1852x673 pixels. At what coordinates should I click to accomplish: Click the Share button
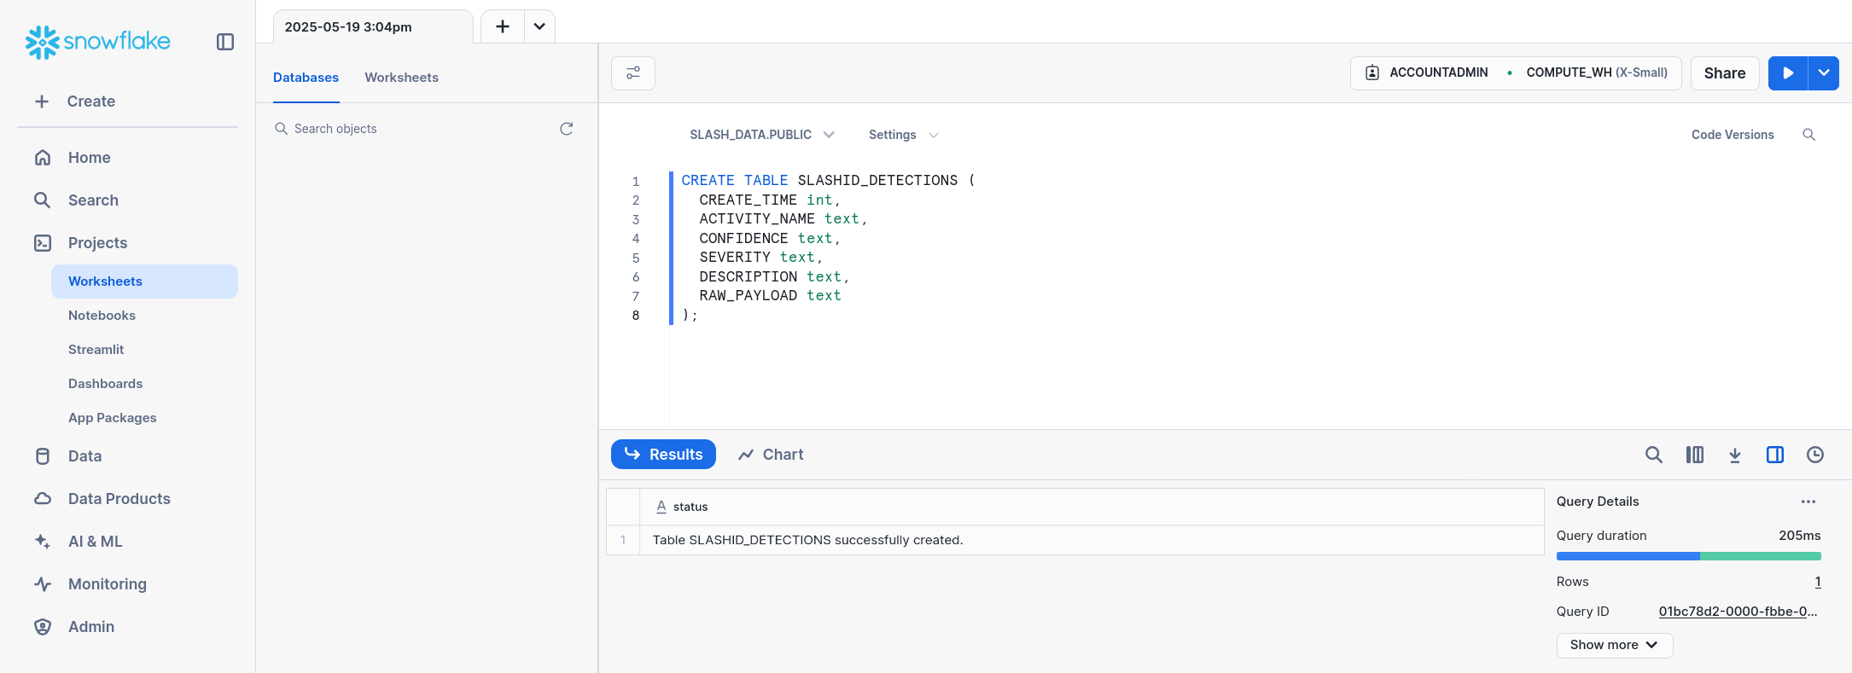pyautogui.click(x=1724, y=73)
